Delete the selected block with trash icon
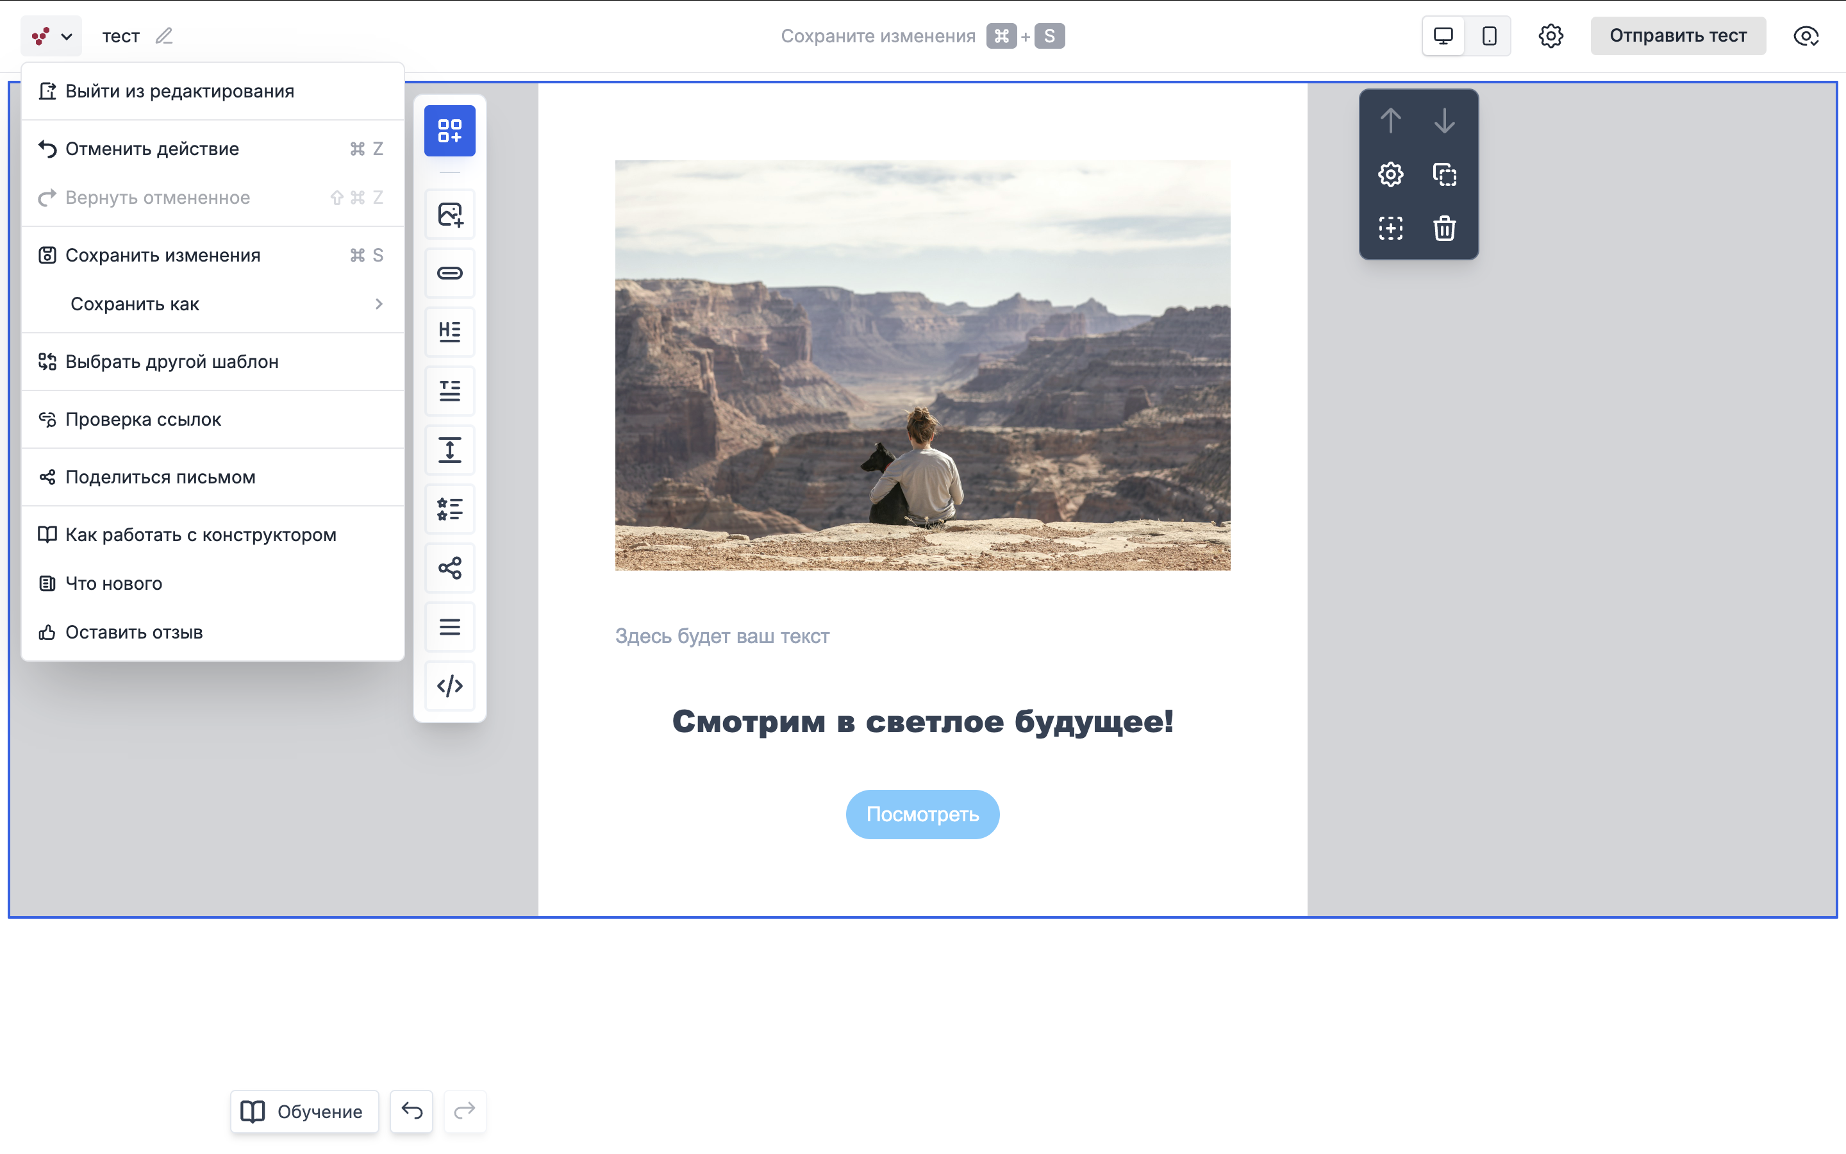 click(1444, 228)
